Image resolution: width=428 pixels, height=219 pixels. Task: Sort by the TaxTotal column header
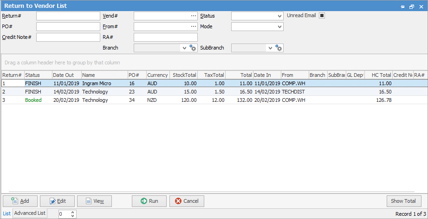tap(211, 75)
